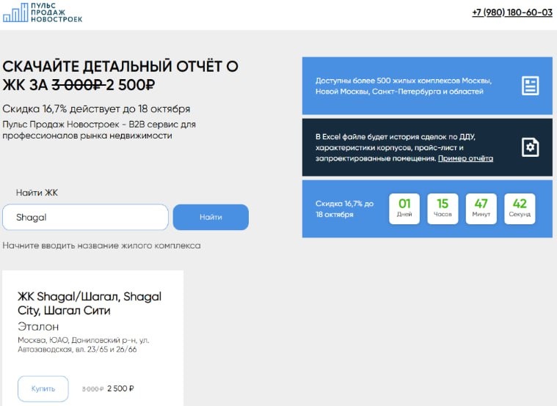Click the Купить button for ЖК Shagal

point(43,388)
